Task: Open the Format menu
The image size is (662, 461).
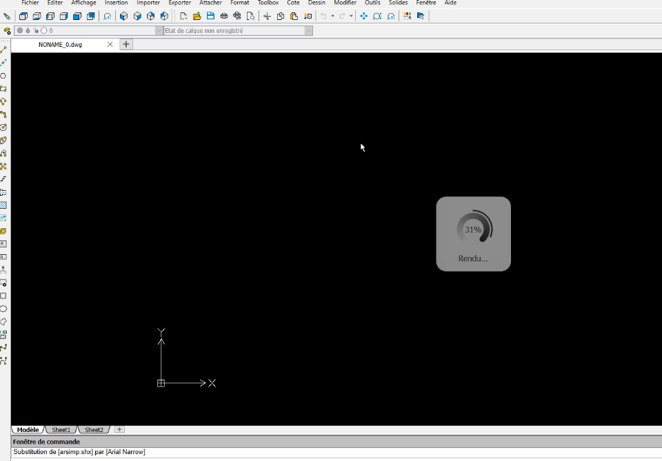Action: point(239,3)
